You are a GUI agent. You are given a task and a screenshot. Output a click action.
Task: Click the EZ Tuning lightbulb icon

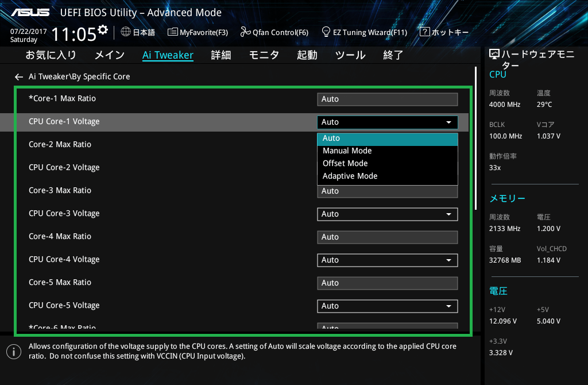(x=326, y=32)
